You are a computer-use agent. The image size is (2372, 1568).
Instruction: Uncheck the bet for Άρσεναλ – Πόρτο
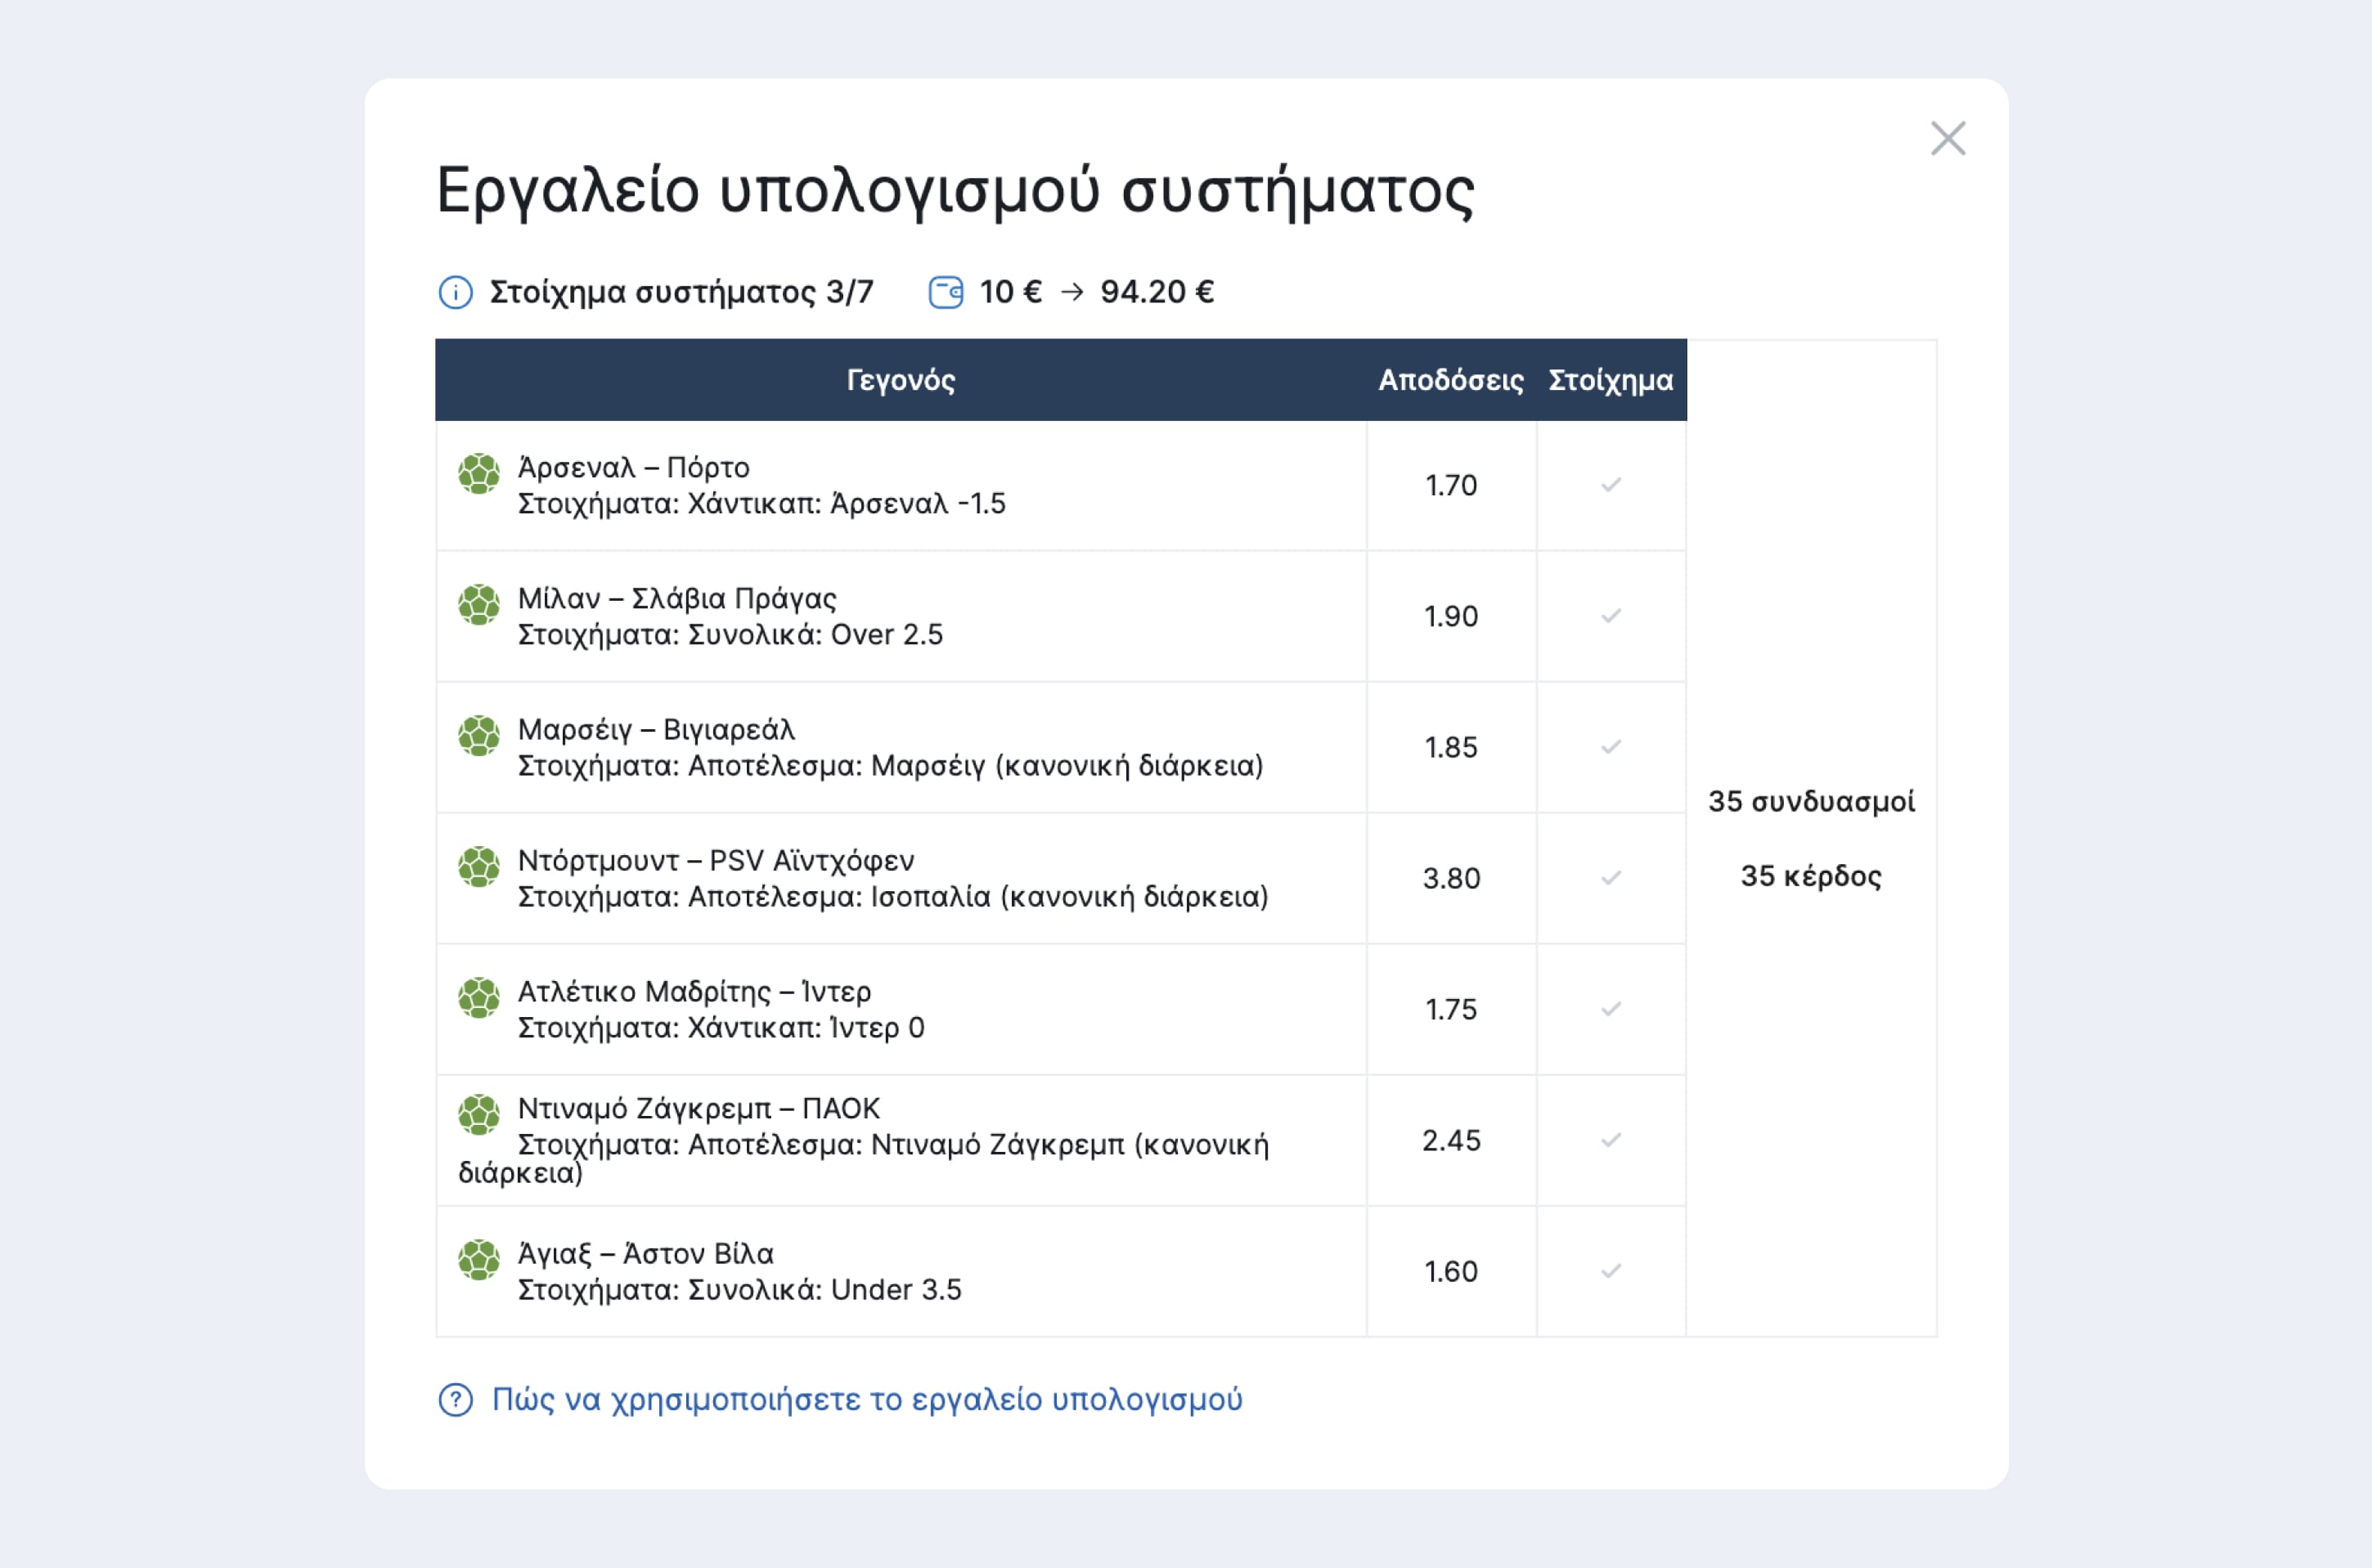pyautogui.click(x=1611, y=485)
